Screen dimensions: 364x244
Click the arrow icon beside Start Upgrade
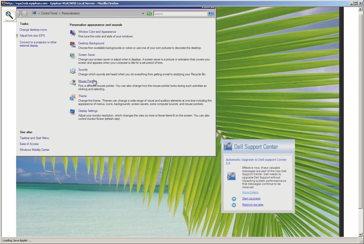(x=234, y=199)
